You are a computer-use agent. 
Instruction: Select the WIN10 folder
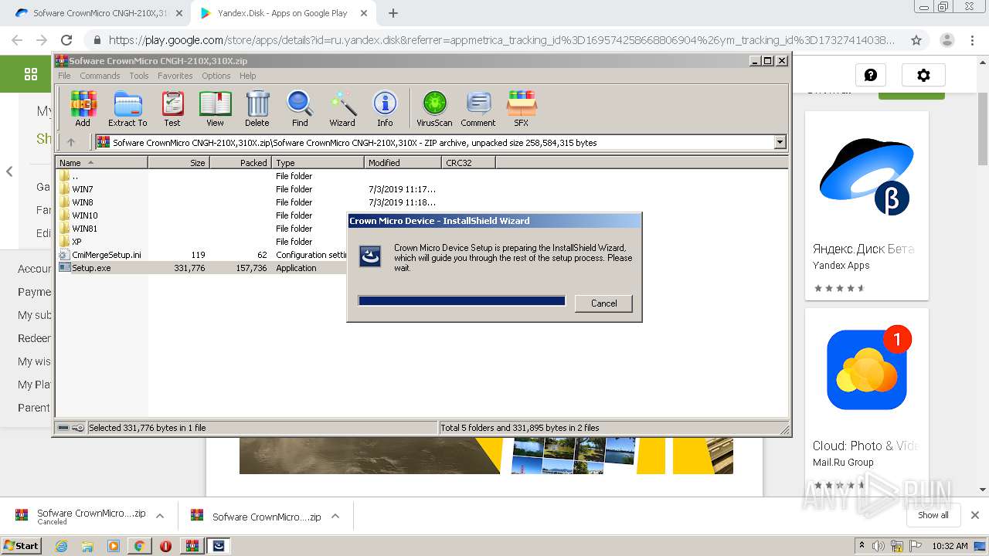85,215
